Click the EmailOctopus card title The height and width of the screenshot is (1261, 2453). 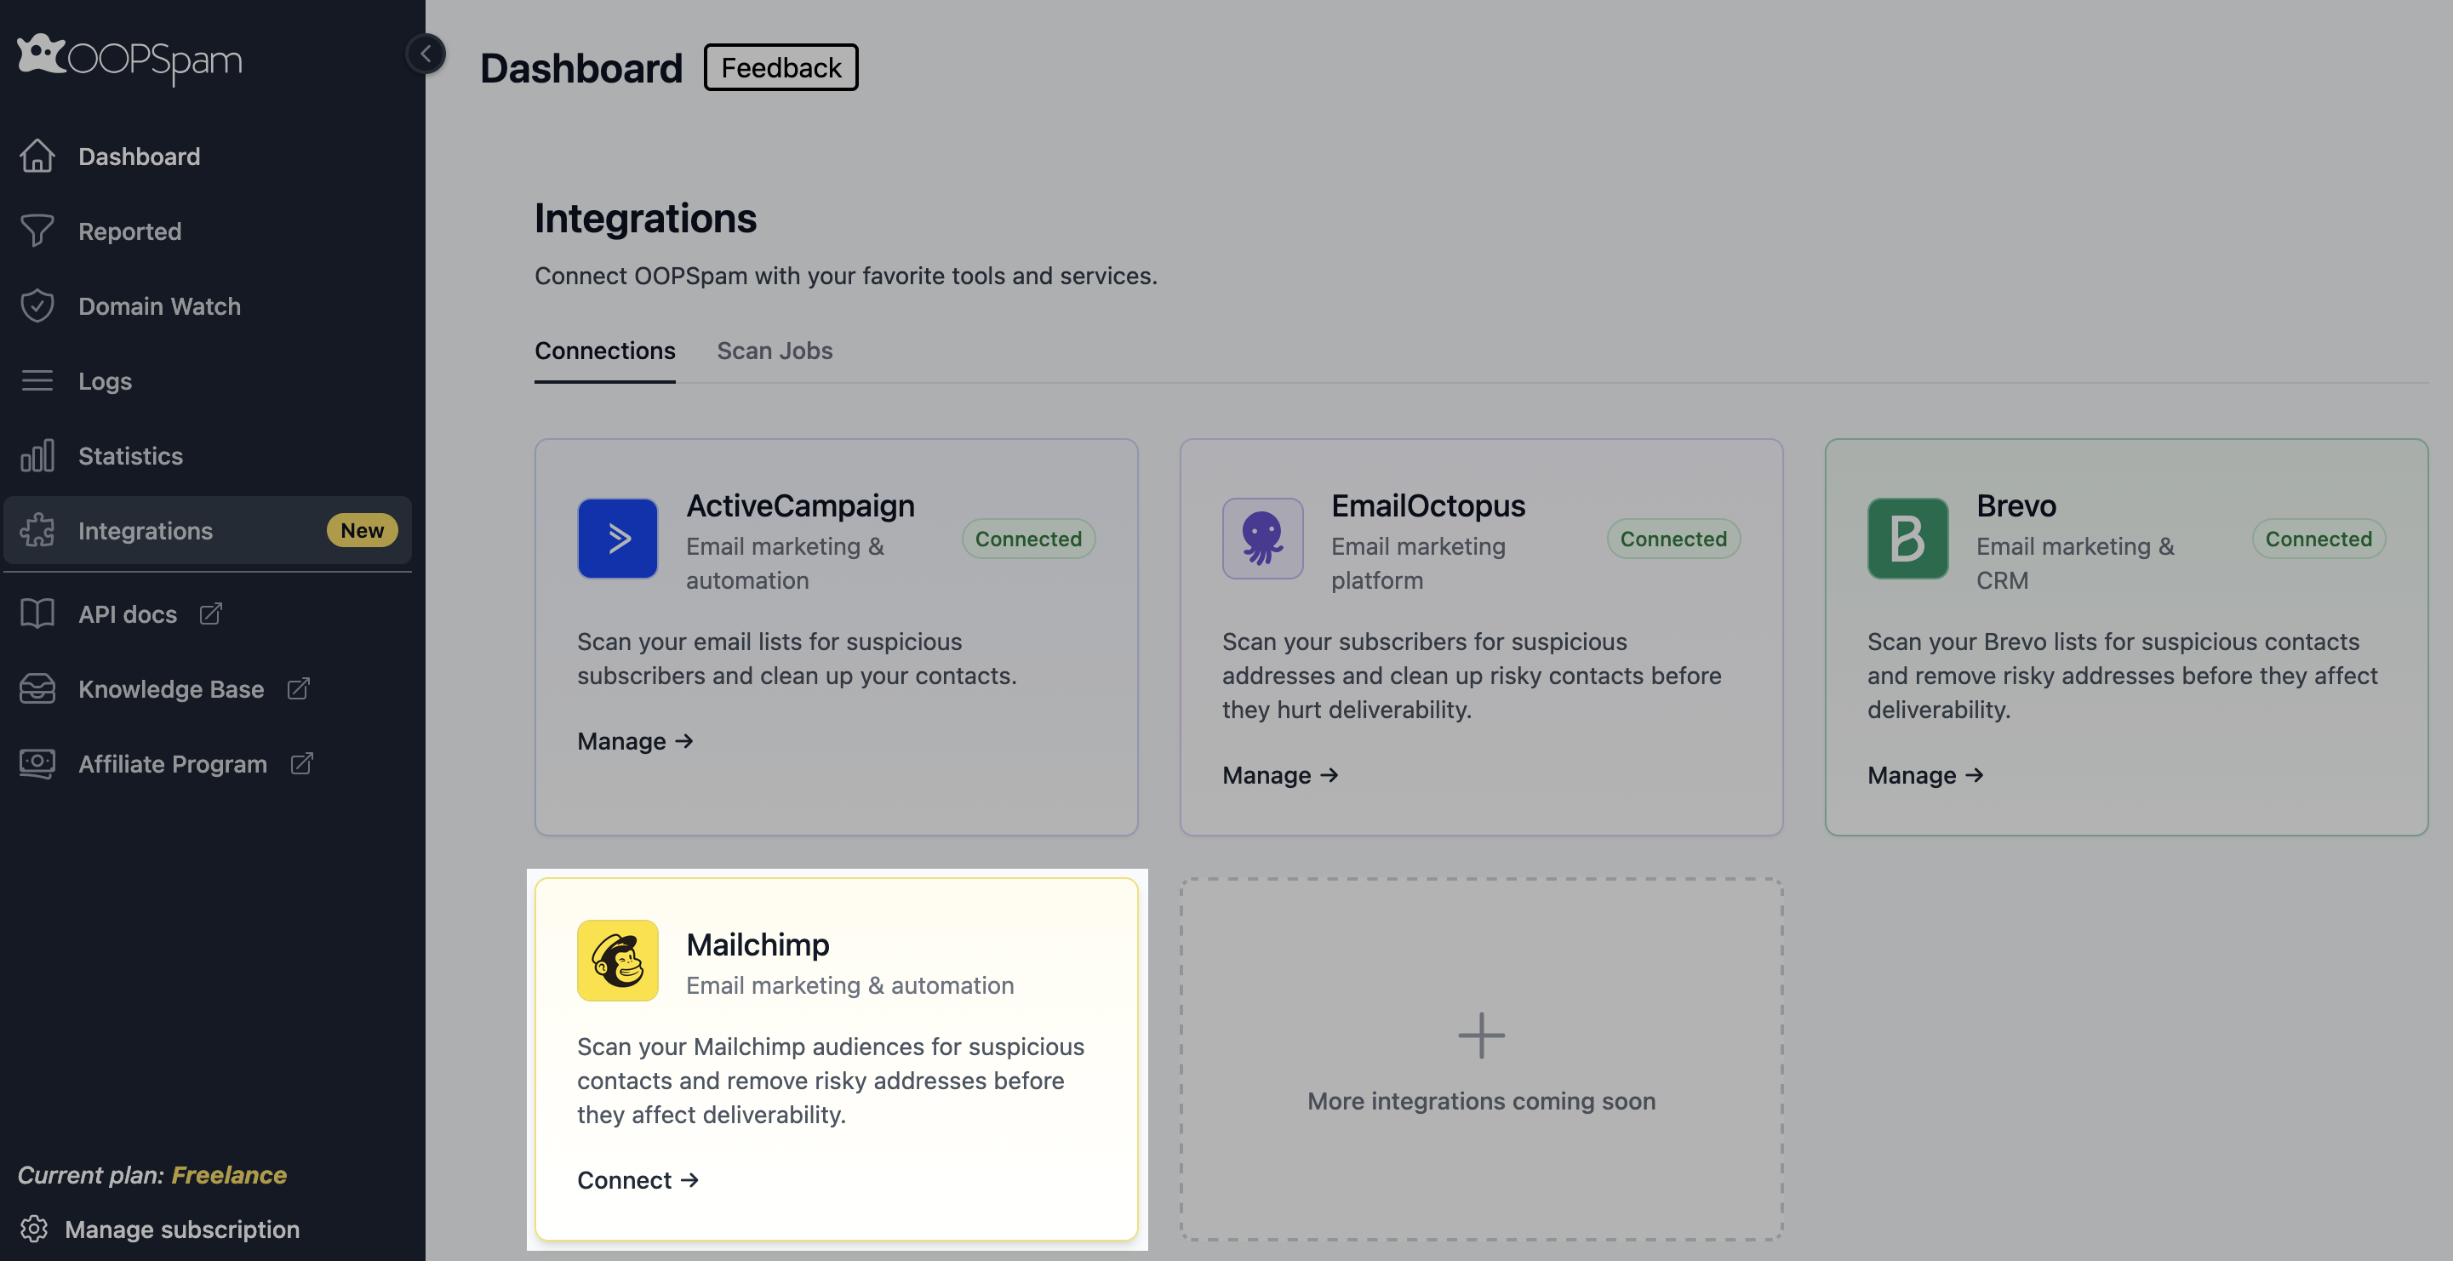coord(1427,505)
